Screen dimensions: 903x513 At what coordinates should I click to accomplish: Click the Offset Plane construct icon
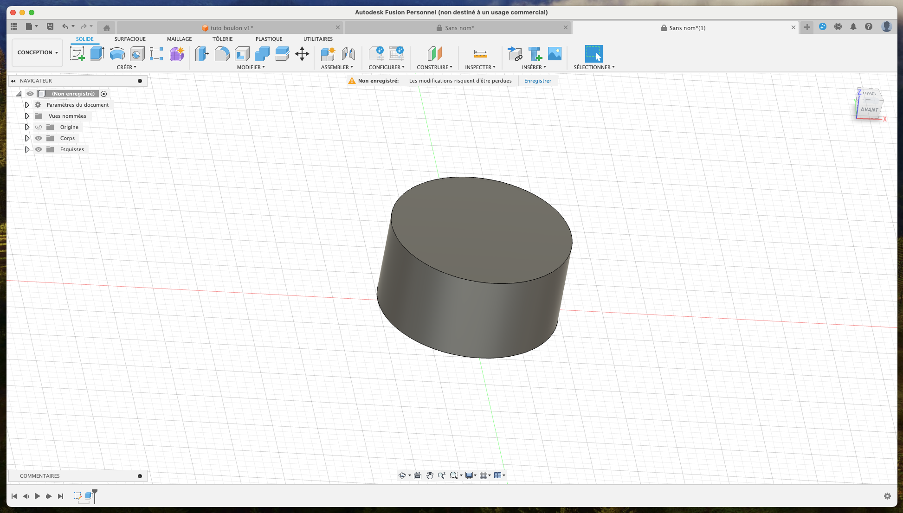click(x=434, y=54)
